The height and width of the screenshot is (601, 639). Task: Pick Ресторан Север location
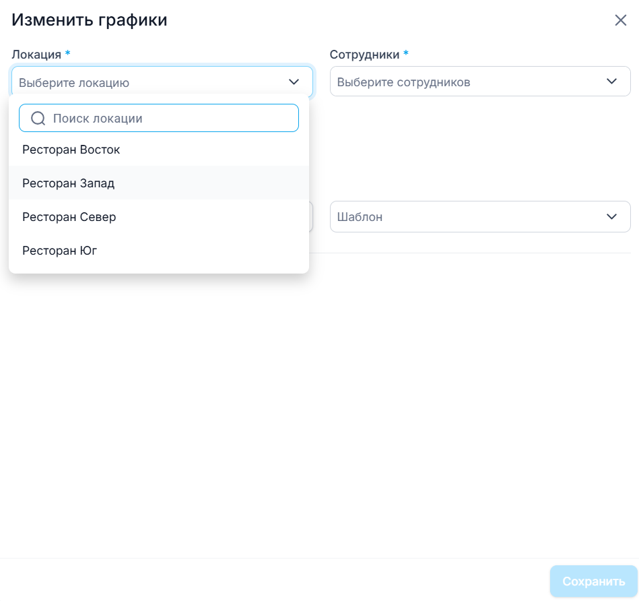pos(69,217)
